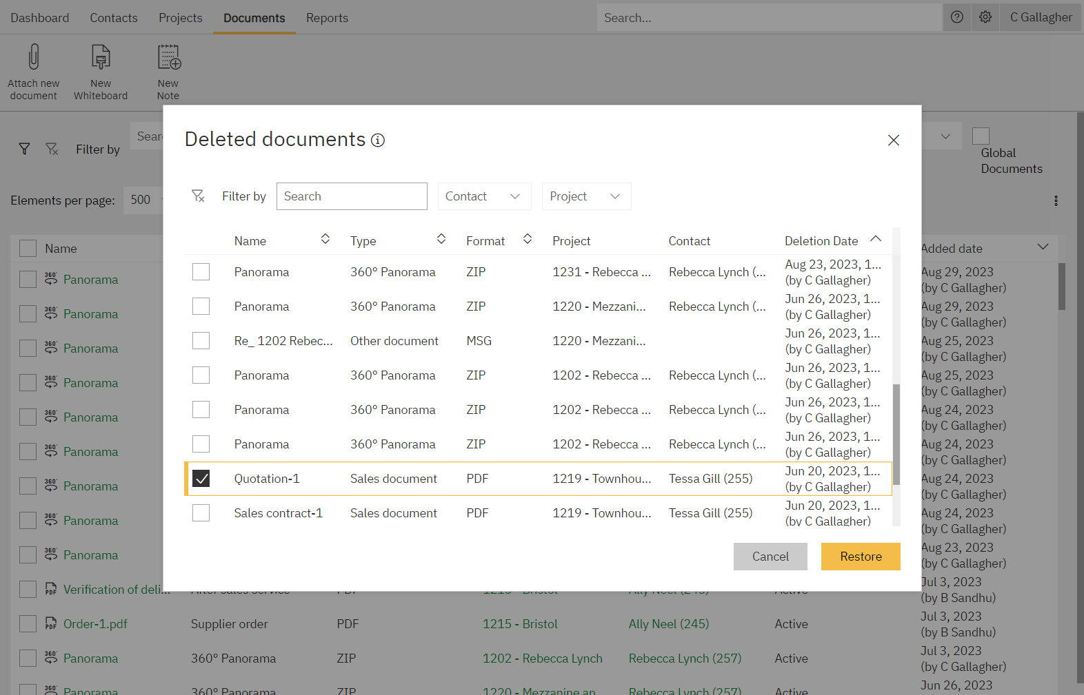Click the Attach new document paperclip icon
This screenshot has height=695, width=1084.
click(x=33, y=57)
